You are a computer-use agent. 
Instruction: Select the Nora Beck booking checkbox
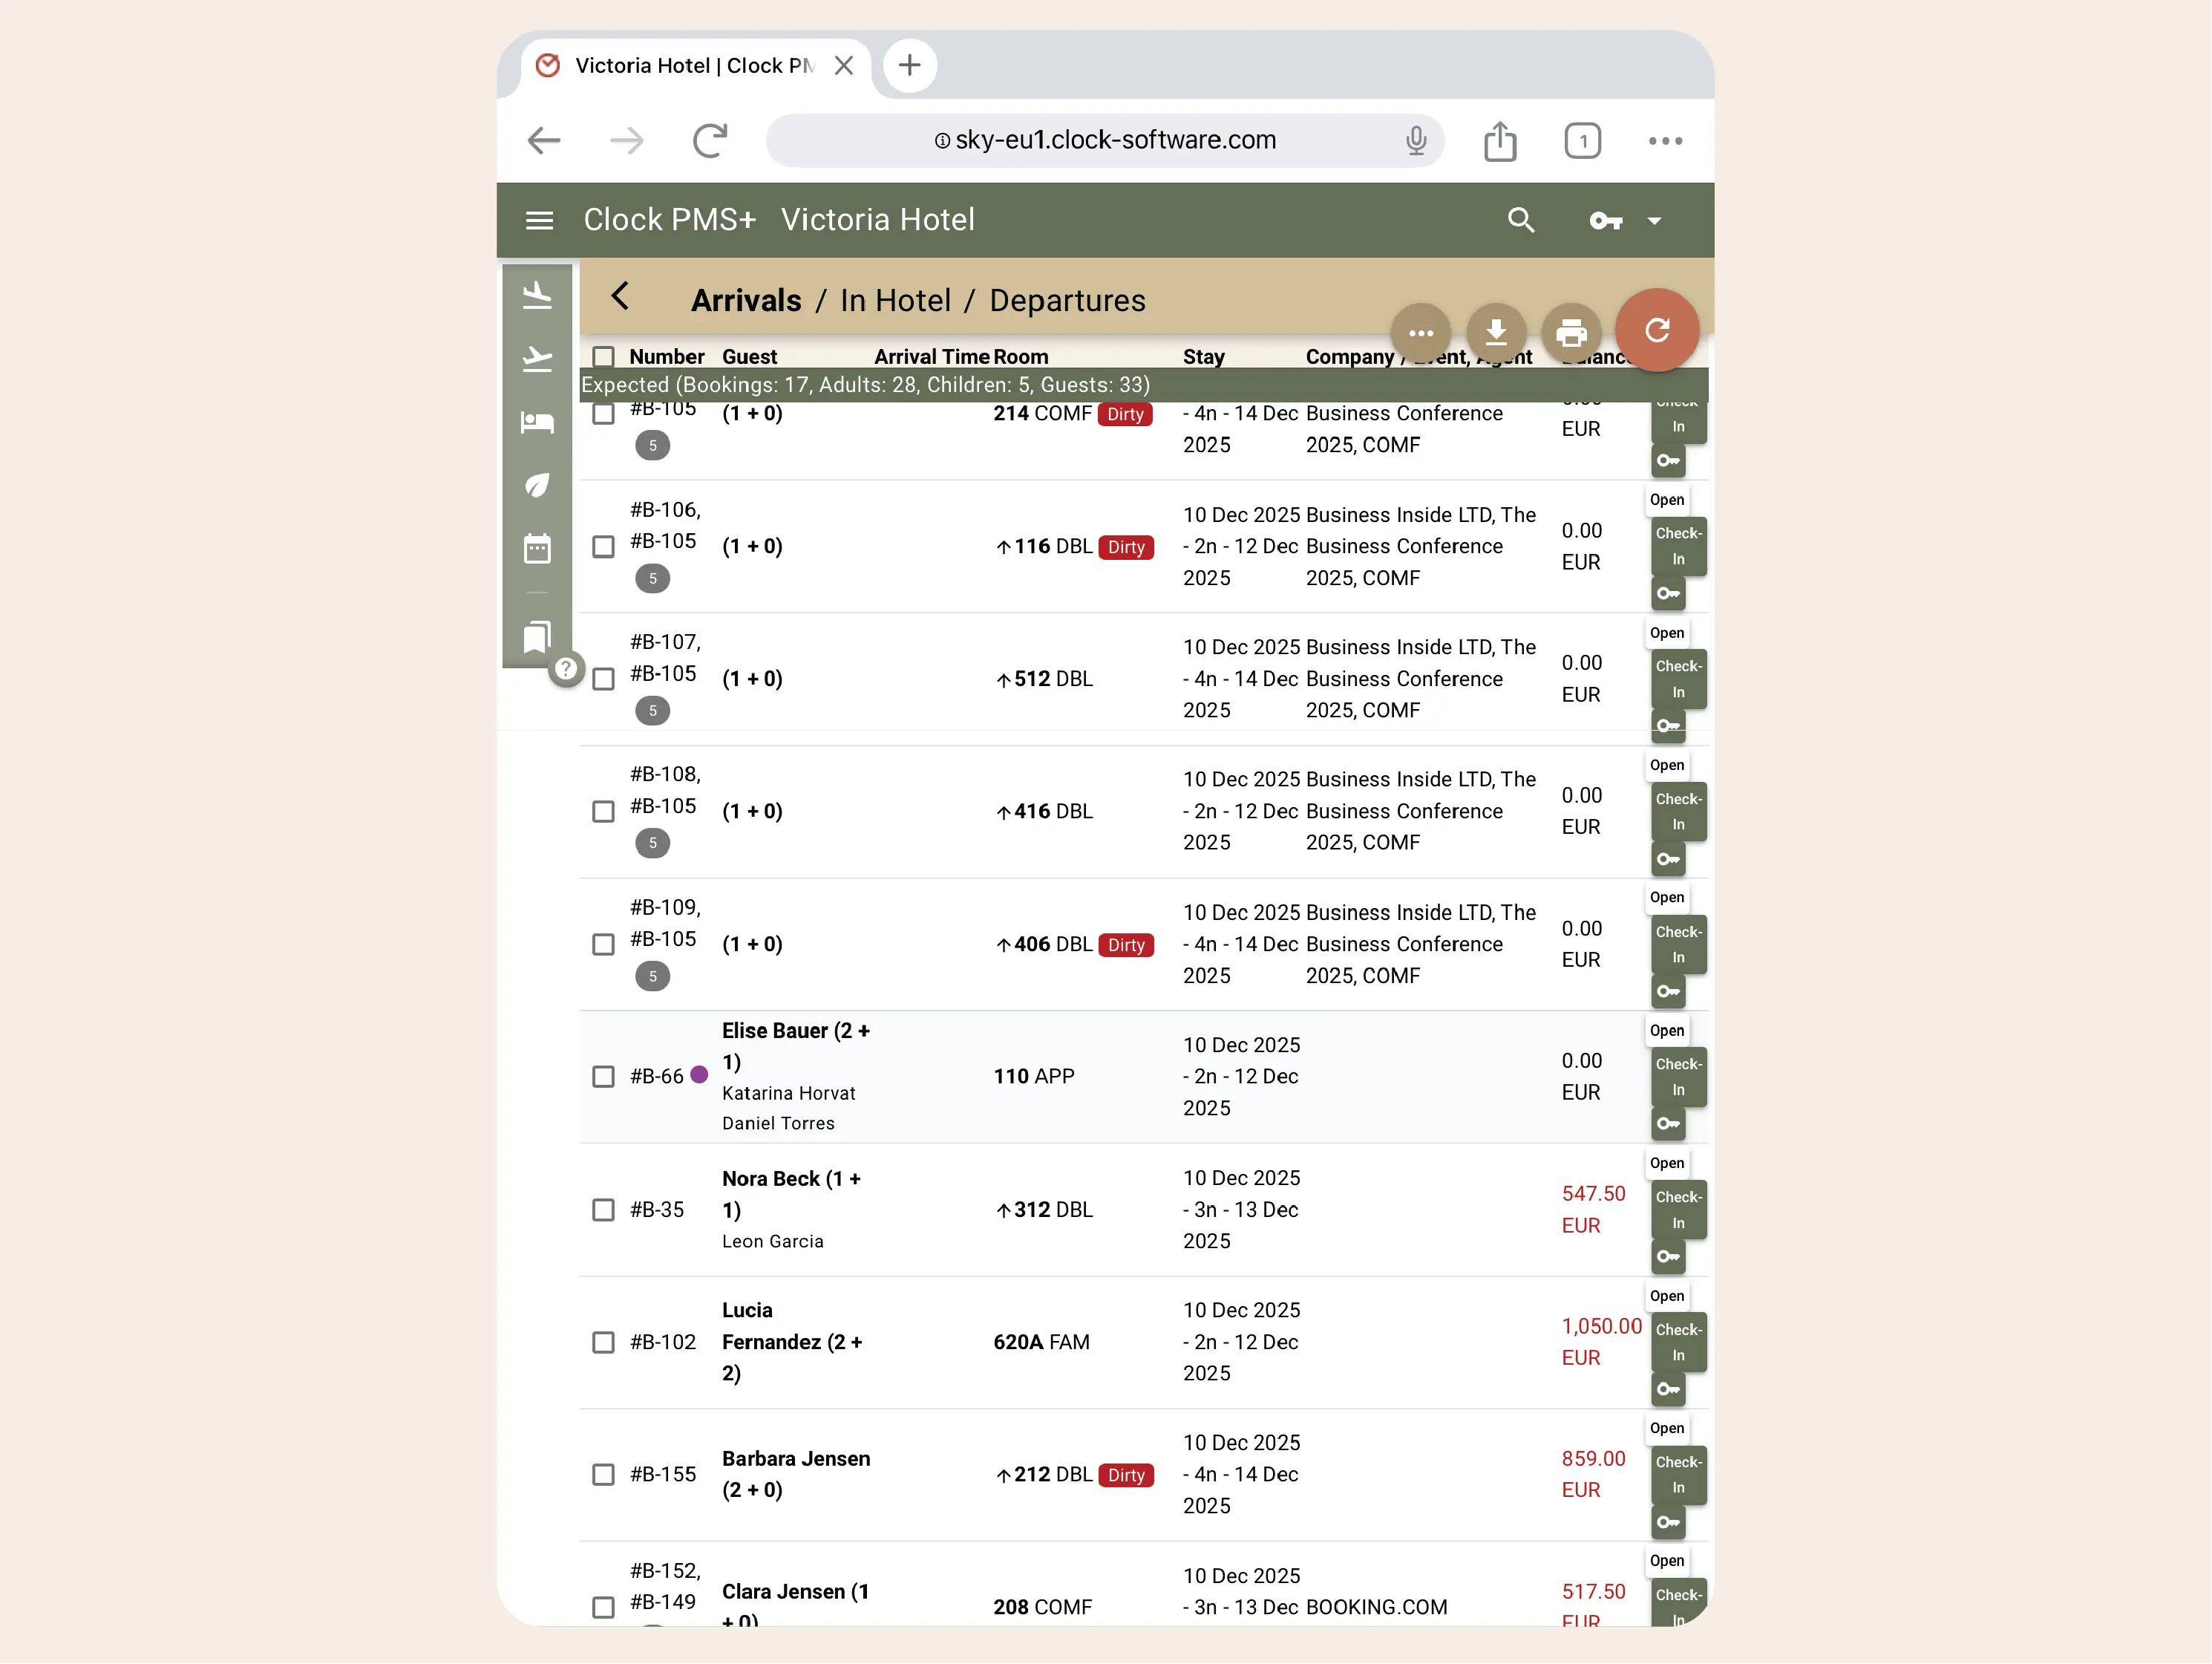tap(603, 1210)
